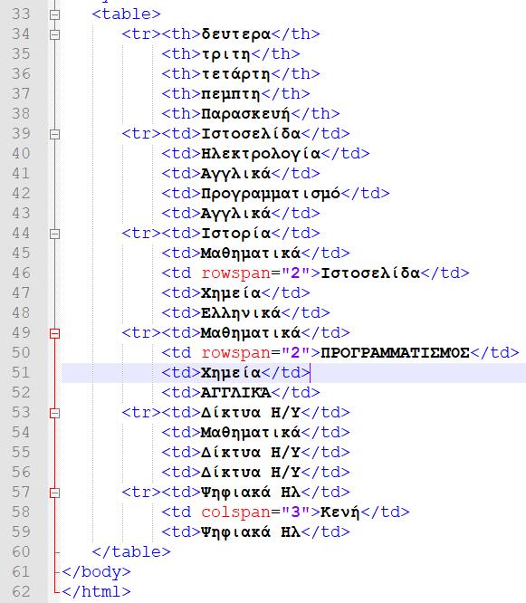Screen dimensions: 526x603
Task: Click Ψηφιακά Ηλ on line 57
Action: pos(251,493)
